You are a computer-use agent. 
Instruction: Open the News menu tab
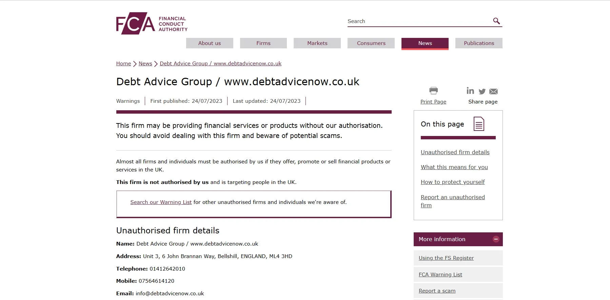pos(425,43)
